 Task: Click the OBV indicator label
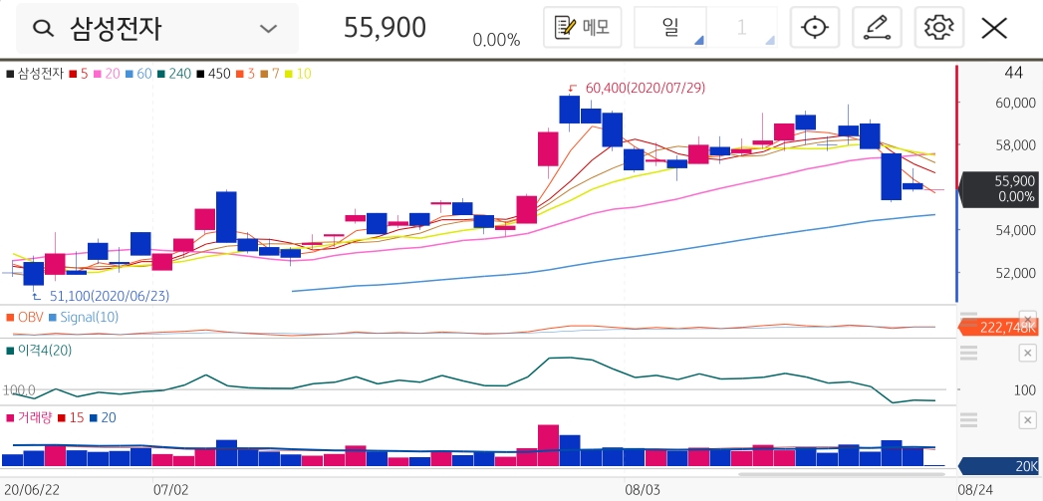tap(25, 318)
